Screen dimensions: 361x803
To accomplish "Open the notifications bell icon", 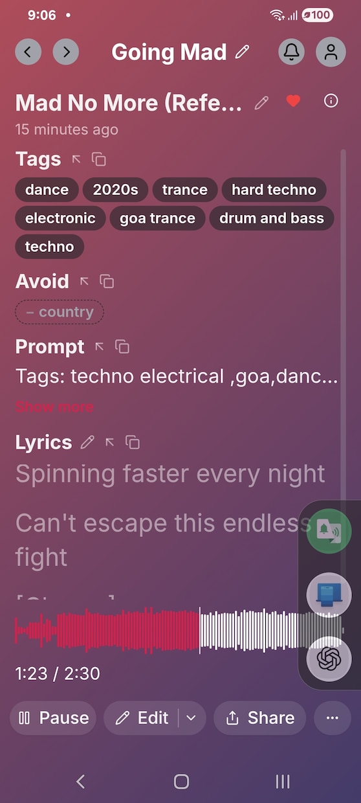I will 292,52.
